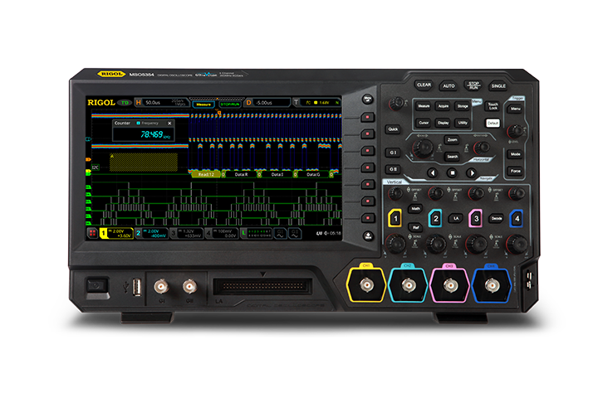Tap on-screen GI waveform generator icon
This screenshot has height=398, width=598.
pyautogui.click(x=281, y=233)
